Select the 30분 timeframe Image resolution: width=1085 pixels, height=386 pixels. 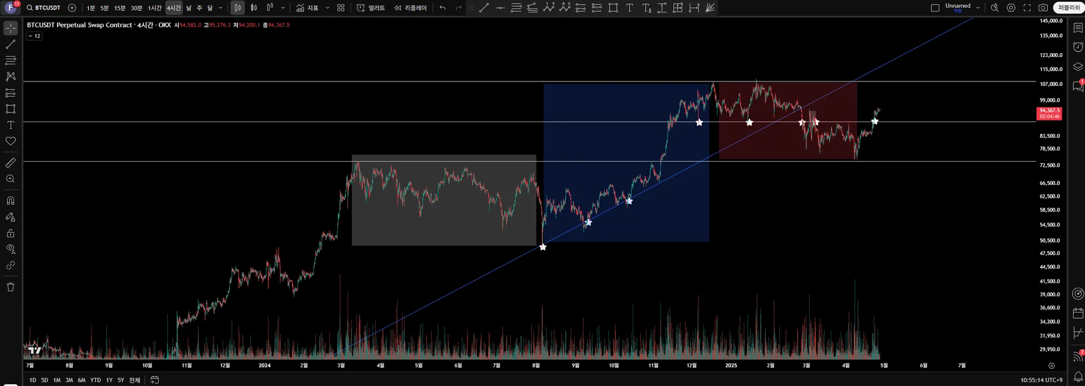tap(137, 8)
